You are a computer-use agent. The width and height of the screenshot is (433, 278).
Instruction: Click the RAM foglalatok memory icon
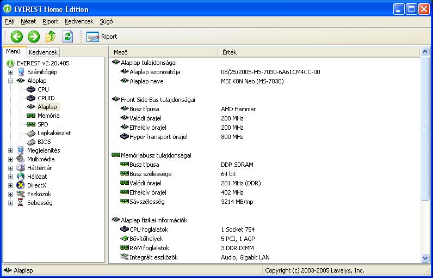pos(125,247)
